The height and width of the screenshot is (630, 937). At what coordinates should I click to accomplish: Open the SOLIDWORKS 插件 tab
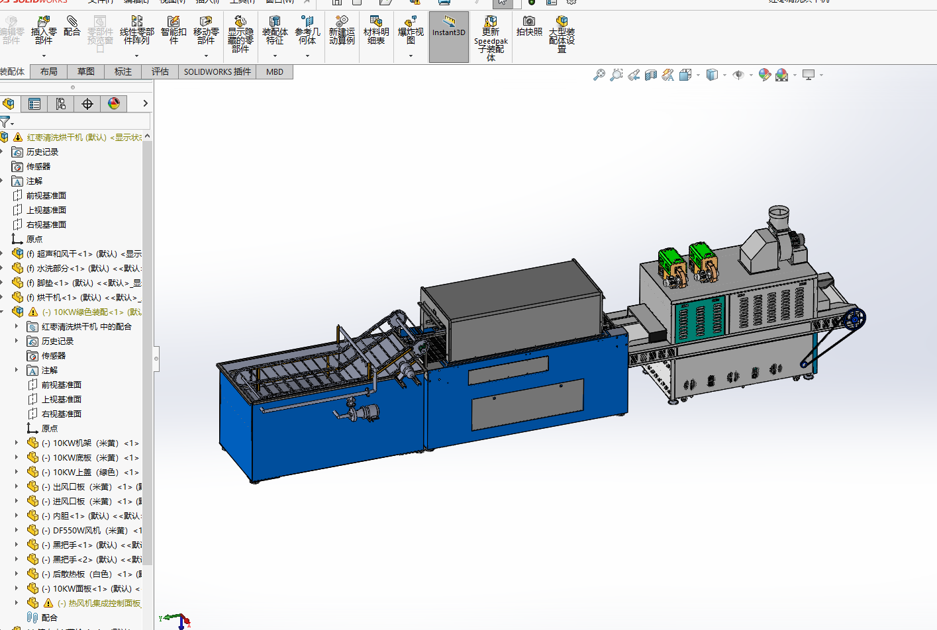pyautogui.click(x=217, y=71)
